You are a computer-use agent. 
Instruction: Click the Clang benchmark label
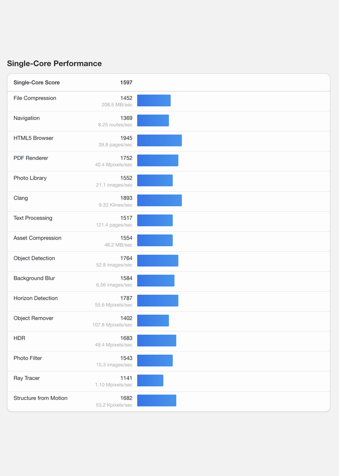[21, 198]
